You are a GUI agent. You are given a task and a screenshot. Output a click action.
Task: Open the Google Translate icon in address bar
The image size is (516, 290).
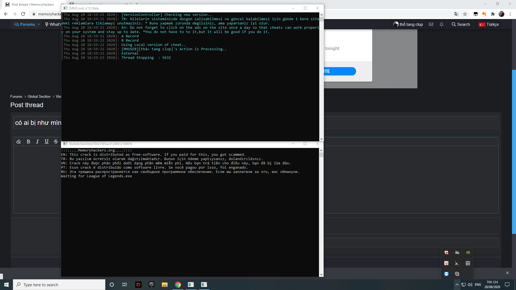click(456, 14)
